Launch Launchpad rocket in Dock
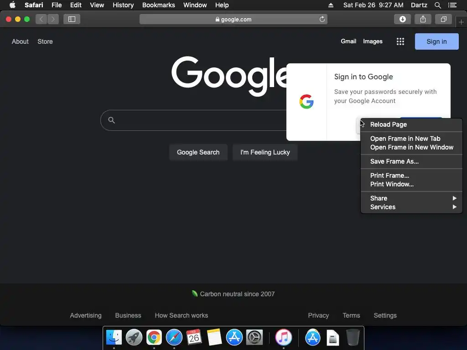Image resolution: width=467 pixels, height=350 pixels. [134, 337]
